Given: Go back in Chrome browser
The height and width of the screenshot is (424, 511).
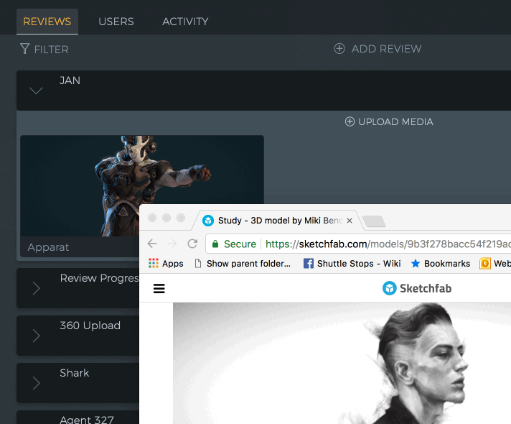Looking at the screenshot, I should click(x=152, y=244).
